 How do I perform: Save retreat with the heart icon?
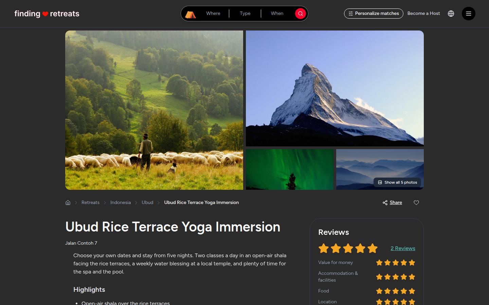416,203
